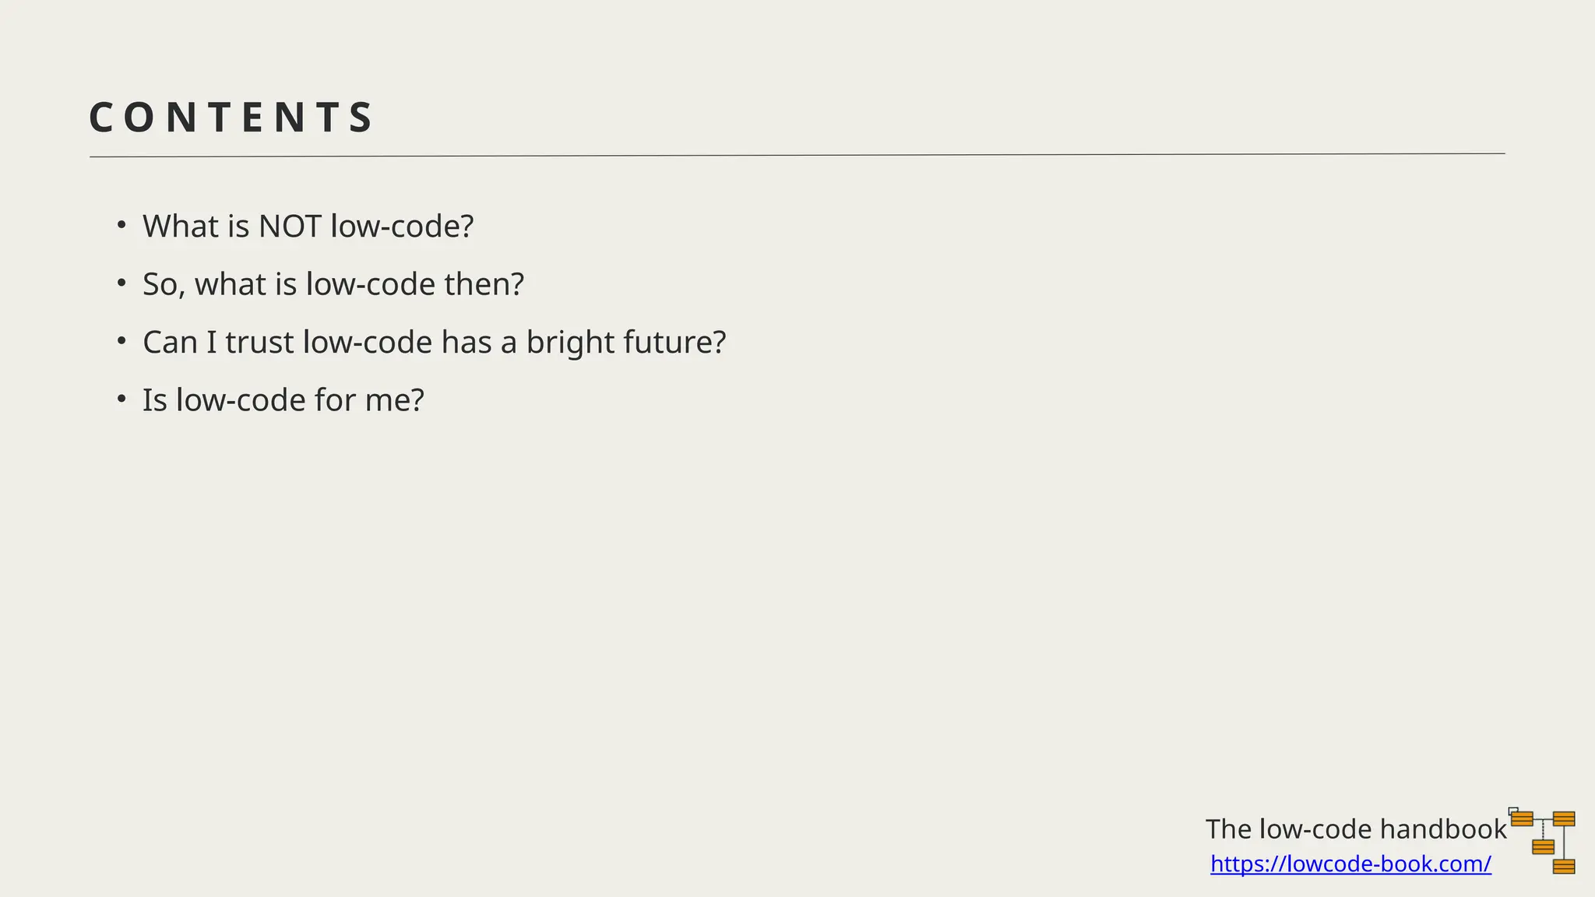Click the bottom orange box in diagram logo

[1564, 867]
